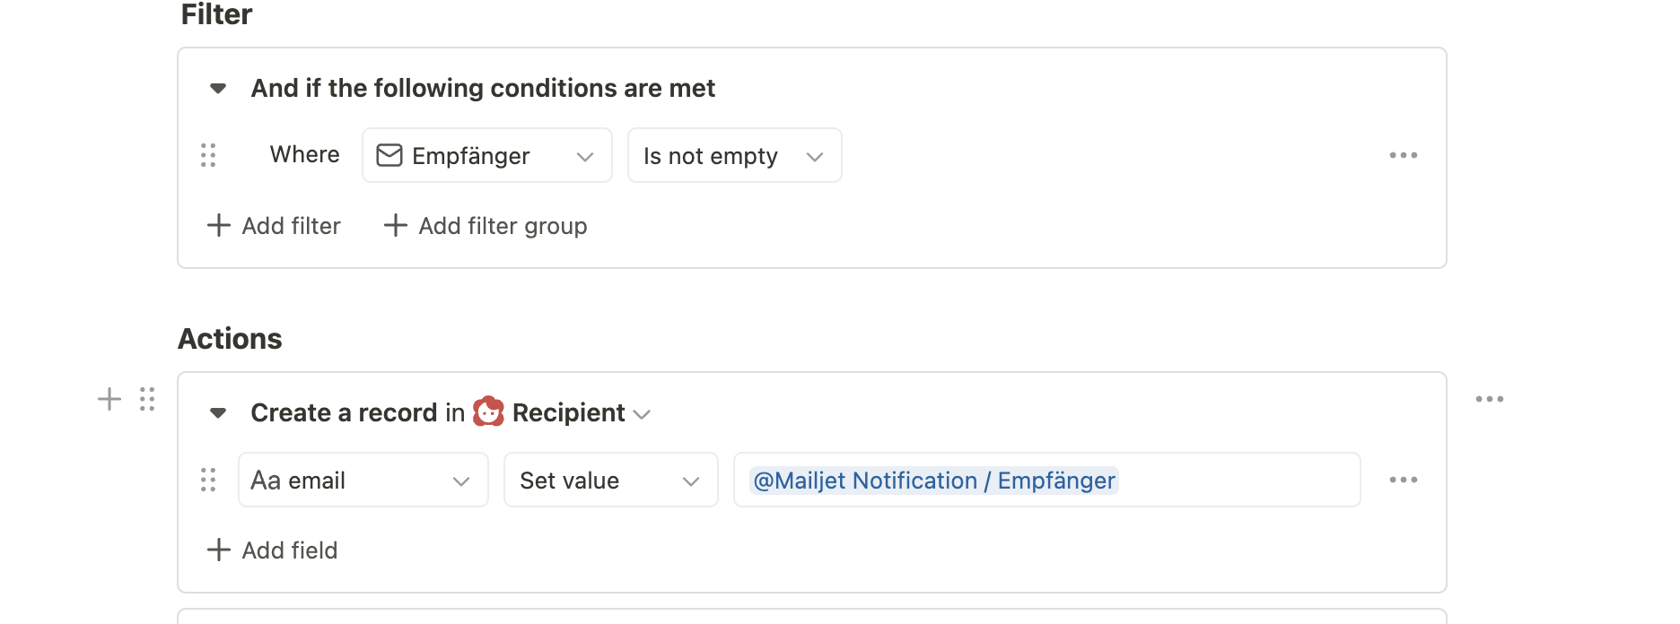Image resolution: width=1680 pixels, height=624 pixels.
Task: Collapse the Create a record action triangle
Action: click(x=217, y=413)
